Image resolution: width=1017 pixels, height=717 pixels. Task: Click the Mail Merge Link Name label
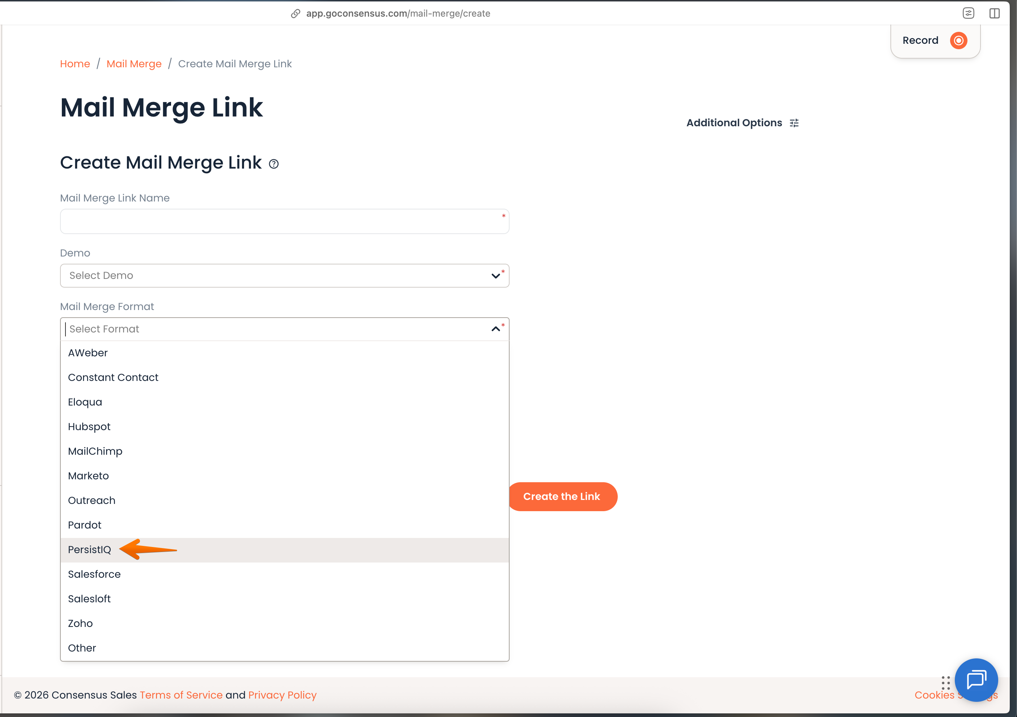(x=115, y=198)
